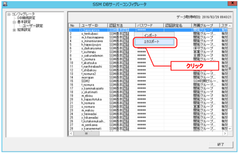Viewport: 239px width, 153px height.
Task: Select user t_akatsuka row
Action: click(x=148, y=63)
